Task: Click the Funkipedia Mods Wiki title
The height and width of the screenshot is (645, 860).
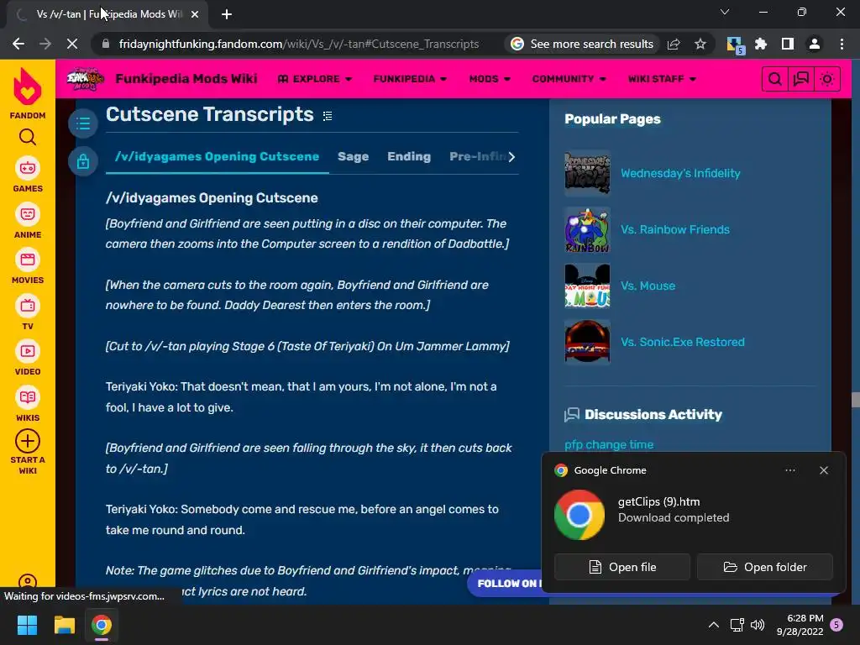Action: click(x=186, y=79)
